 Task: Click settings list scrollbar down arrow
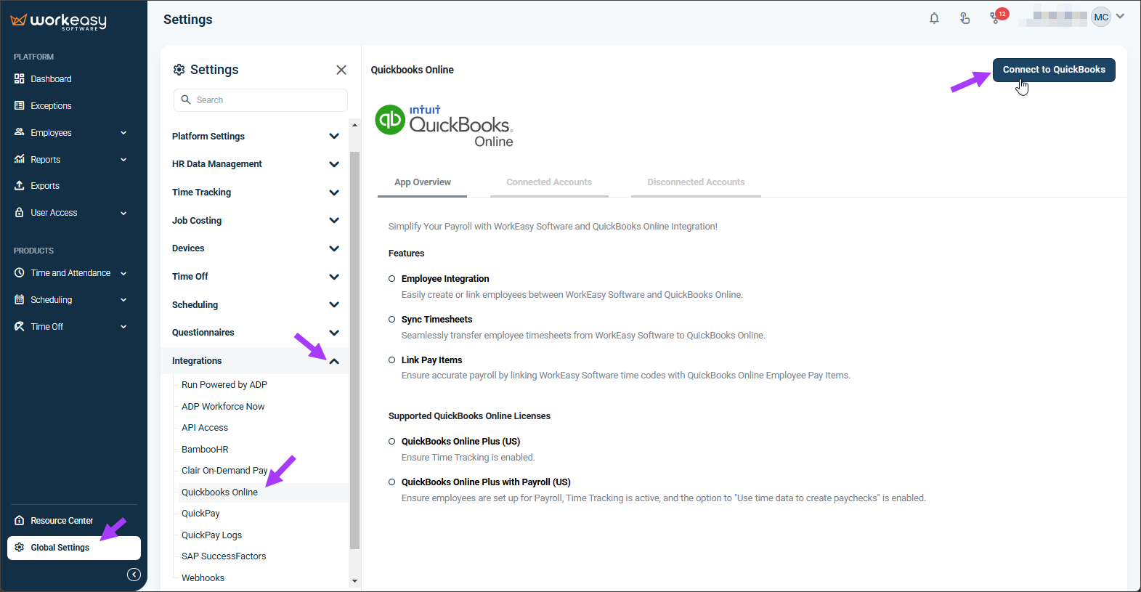[x=354, y=581]
